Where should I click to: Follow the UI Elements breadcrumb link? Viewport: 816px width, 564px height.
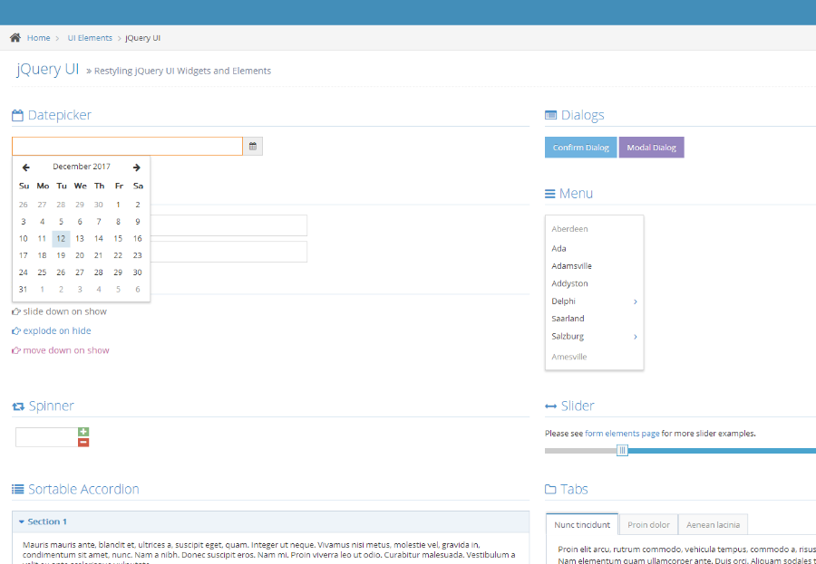click(90, 38)
